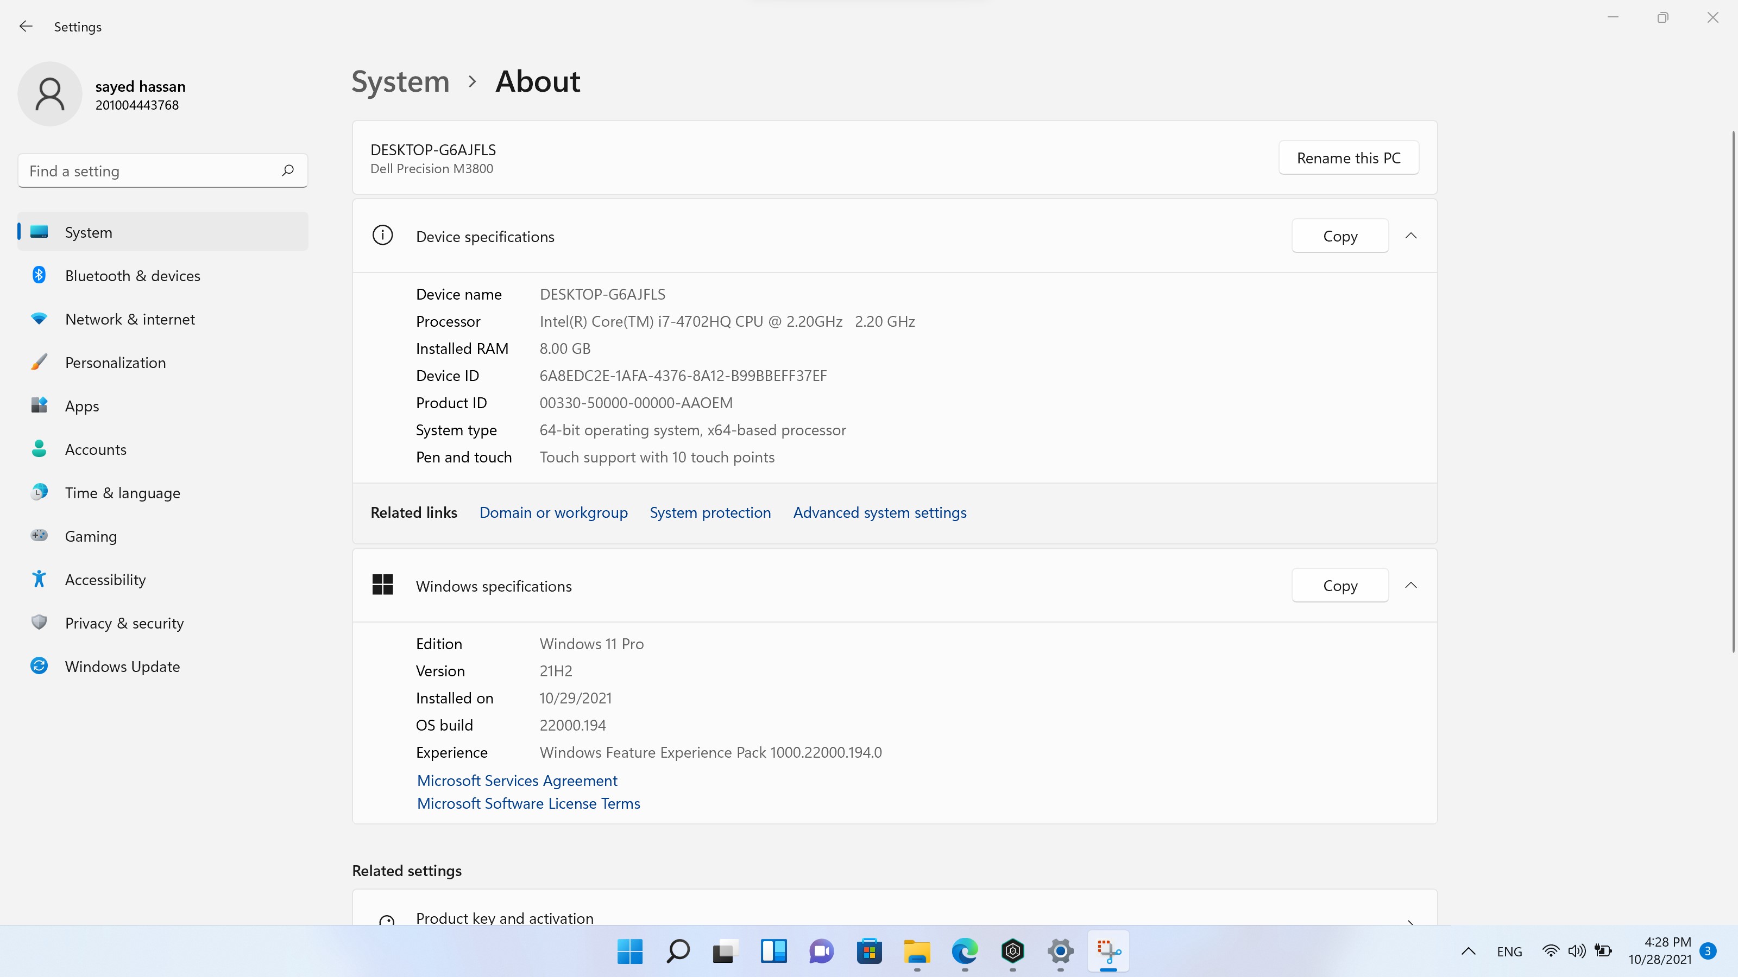Click the Edition value Windows 11 Pro
Image resolution: width=1738 pixels, height=977 pixels.
(591, 644)
